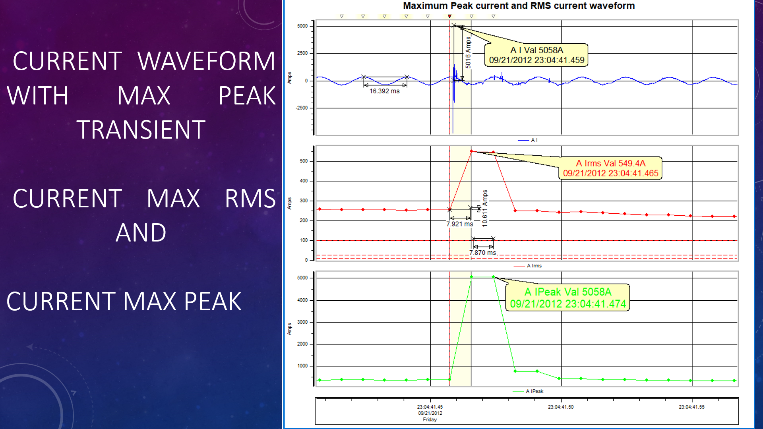
Task: Select the 23:04:41.50 time axis label
Action: [x=560, y=407]
